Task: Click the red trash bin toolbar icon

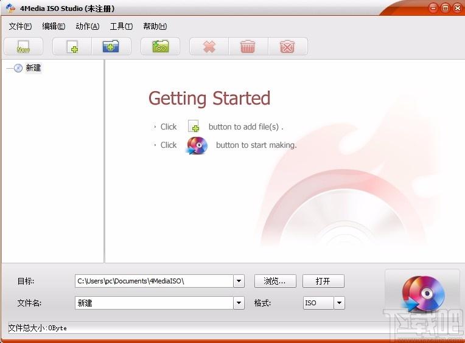Action: click(x=248, y=46)
